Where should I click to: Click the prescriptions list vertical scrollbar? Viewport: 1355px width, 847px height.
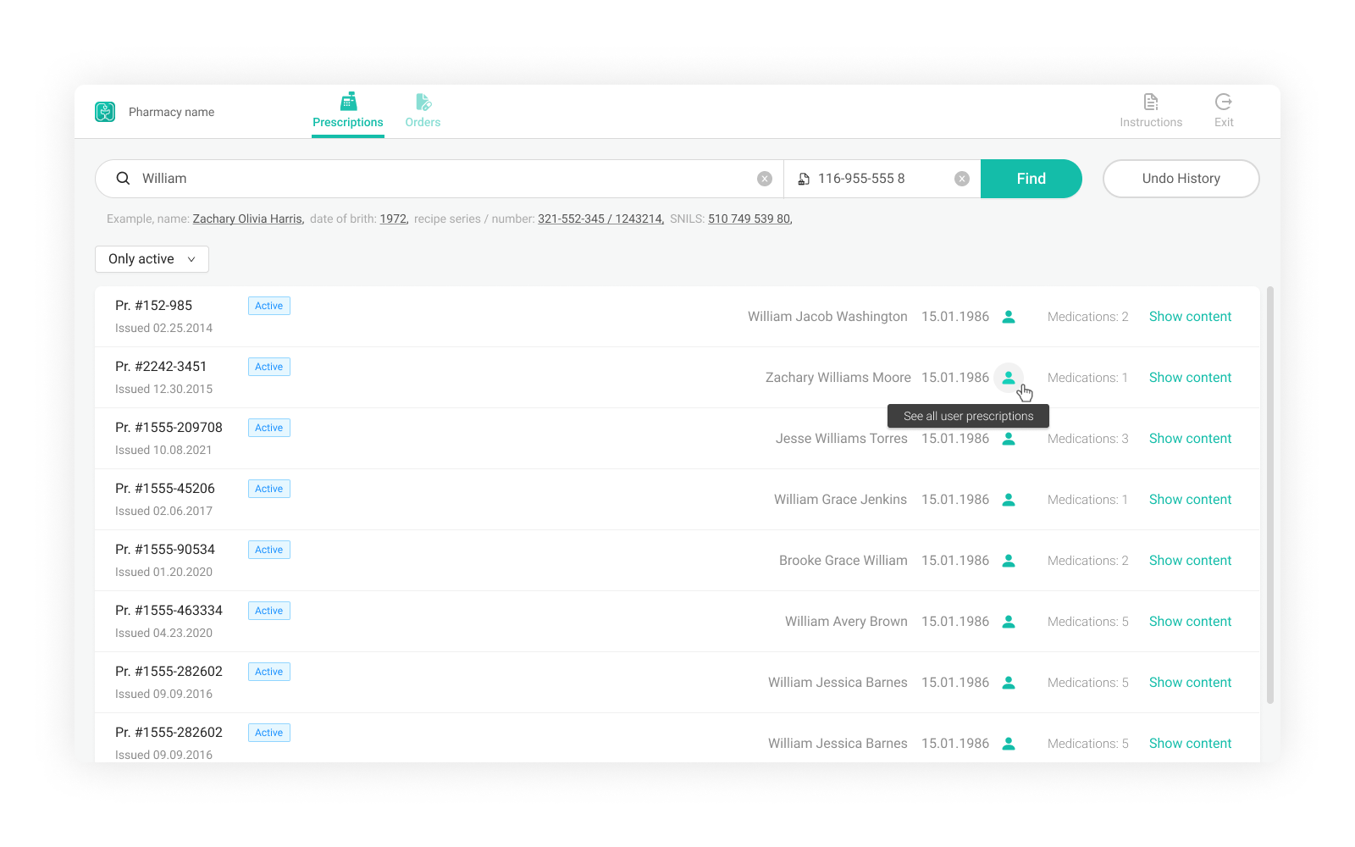coord(1270,495)
